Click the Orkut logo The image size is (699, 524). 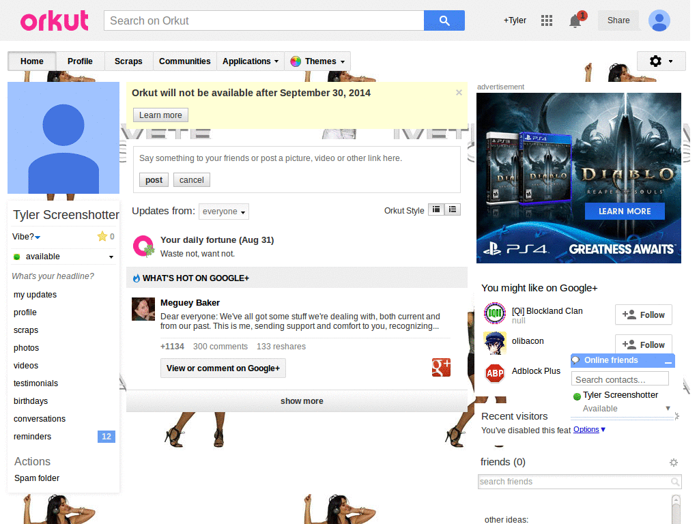pos(55,20)
